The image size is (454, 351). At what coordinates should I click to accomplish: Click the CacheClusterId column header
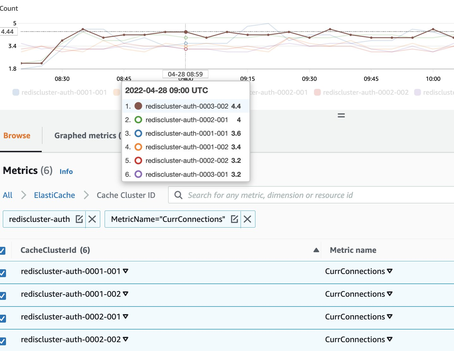[55, 250]
